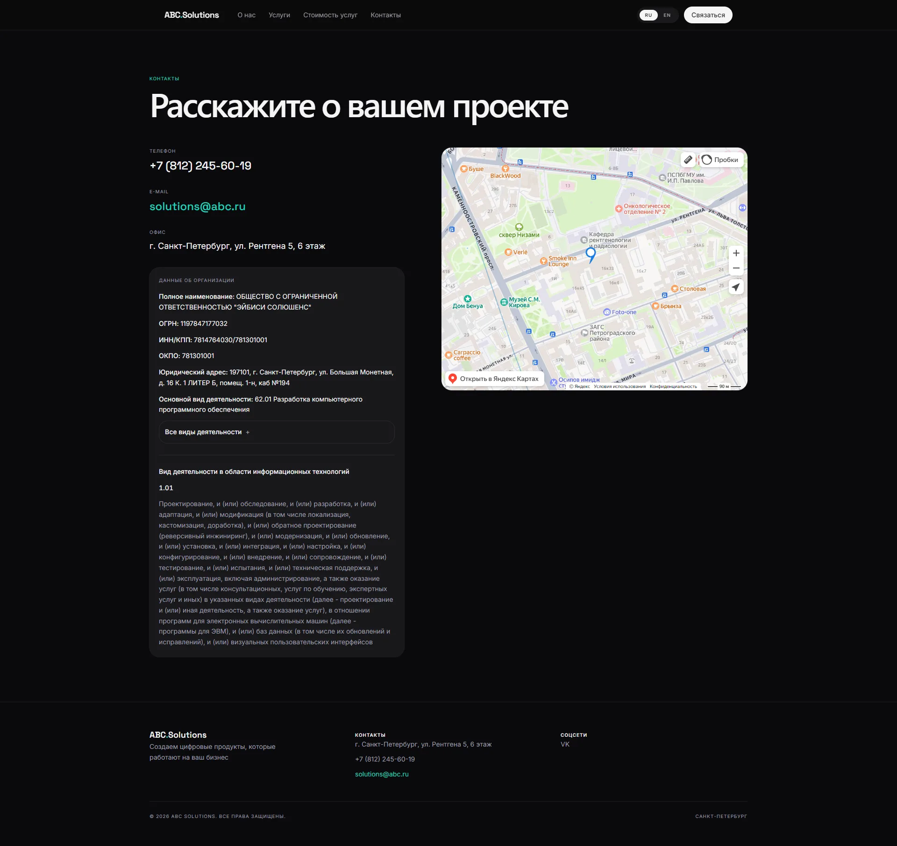Zoom out the map with minus button
This screenshot has width=897, height=846.
coord(736,268)
